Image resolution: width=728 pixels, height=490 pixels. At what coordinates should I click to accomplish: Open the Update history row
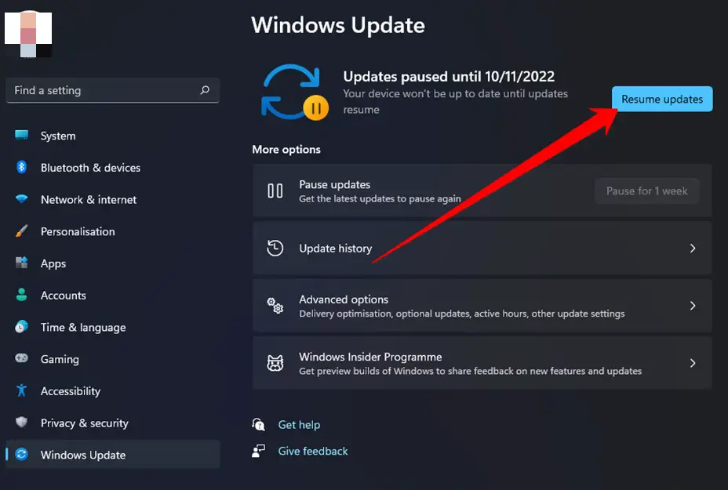(482, 249)
